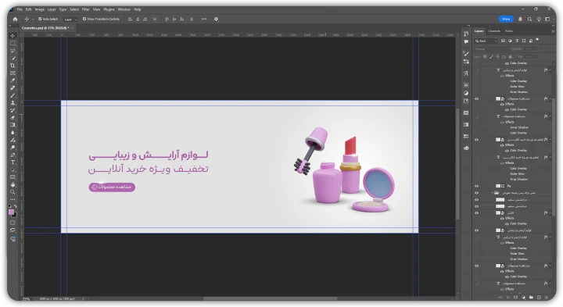The width and height of the screenshot is (563, 307).
Task: Hide the Bg layer via eye icon
Action: point(477,186)
